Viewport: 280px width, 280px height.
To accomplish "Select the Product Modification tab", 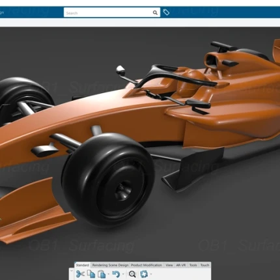I will click(x=147, y=265).
